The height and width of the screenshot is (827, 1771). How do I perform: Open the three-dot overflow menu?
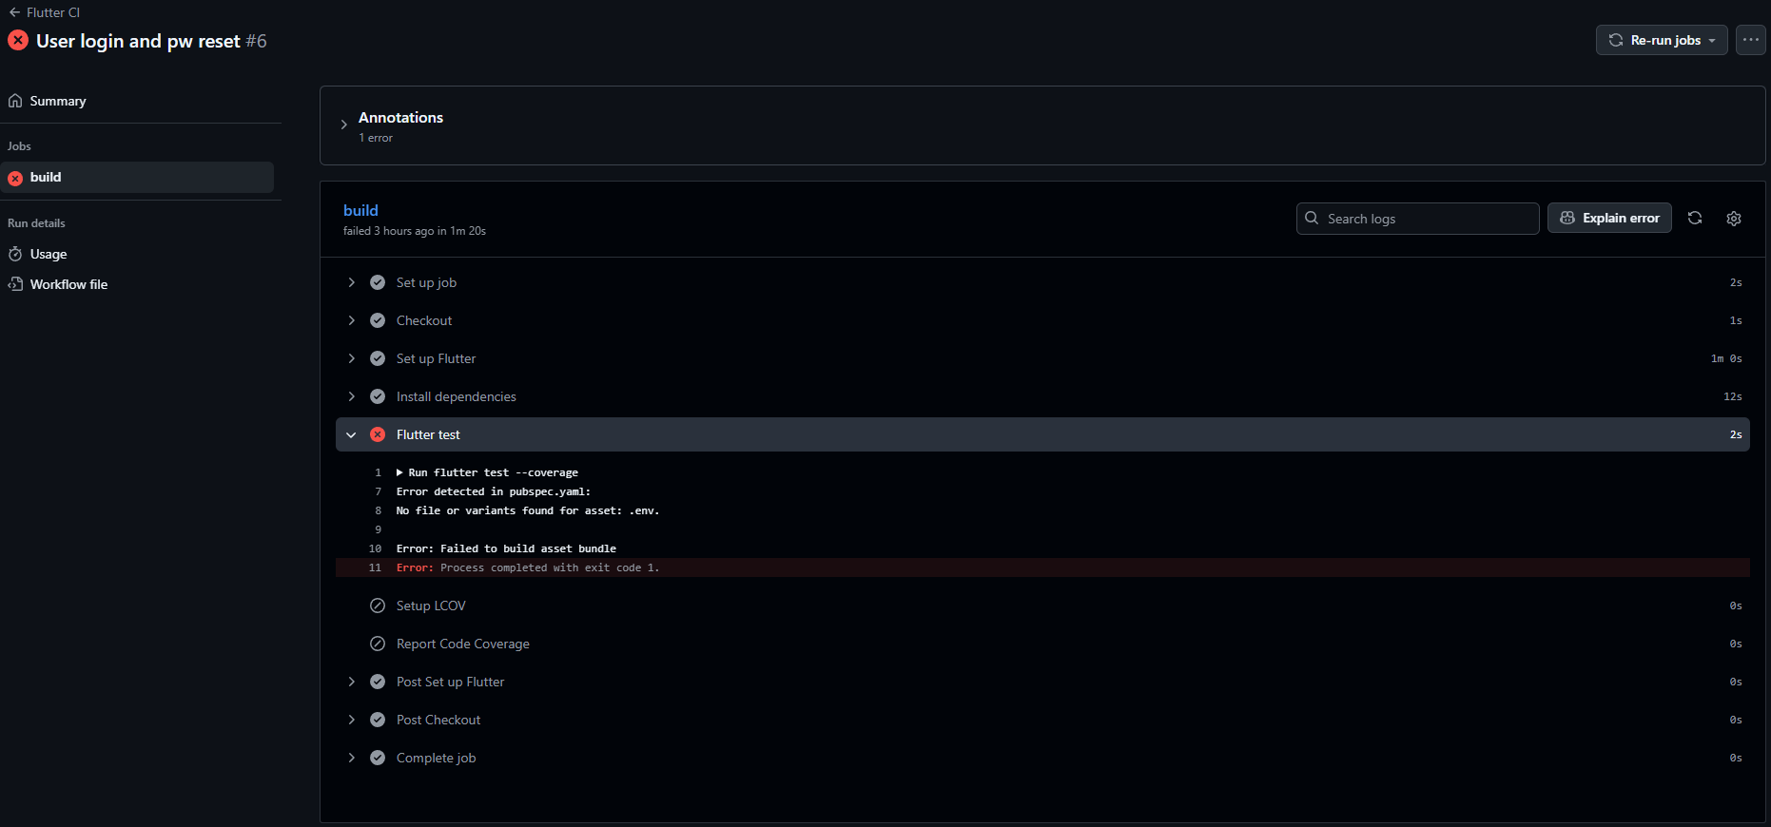coord(1751,40)
